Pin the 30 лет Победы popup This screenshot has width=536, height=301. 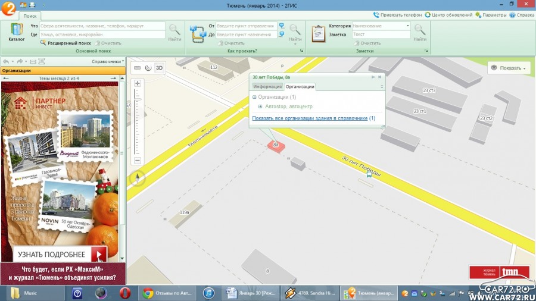(373, 77)
